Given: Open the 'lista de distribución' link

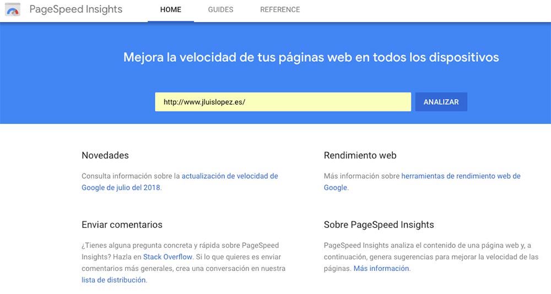Looking at the screenshot, I should pos(114,280).
